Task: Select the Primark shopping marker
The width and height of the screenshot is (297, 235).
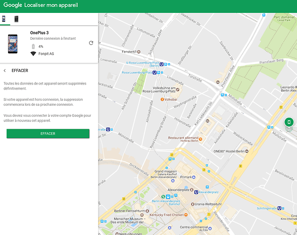Action: (194, 177)
